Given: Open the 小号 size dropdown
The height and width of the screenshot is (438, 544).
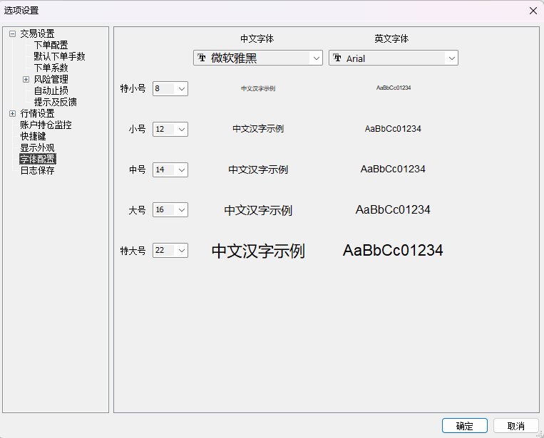Looking at the screenshot, I should click(170, 129).
